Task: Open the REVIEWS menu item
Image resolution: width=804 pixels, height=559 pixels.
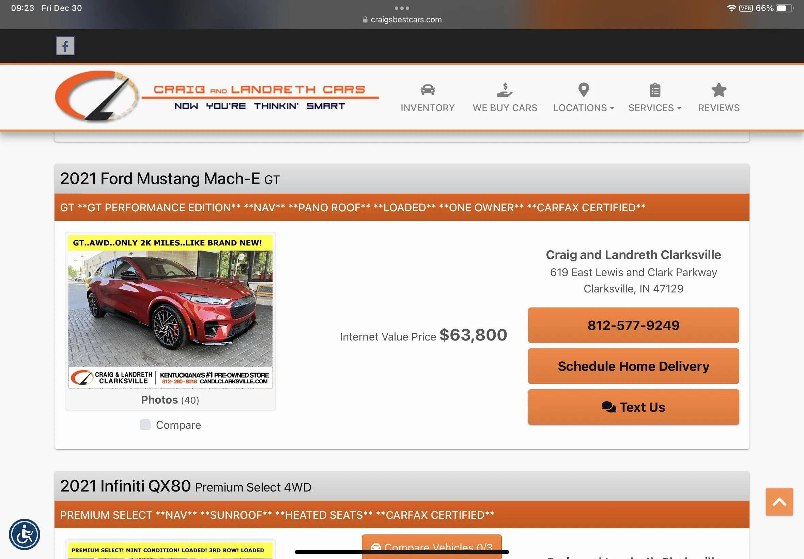Action: pos(718,107)
